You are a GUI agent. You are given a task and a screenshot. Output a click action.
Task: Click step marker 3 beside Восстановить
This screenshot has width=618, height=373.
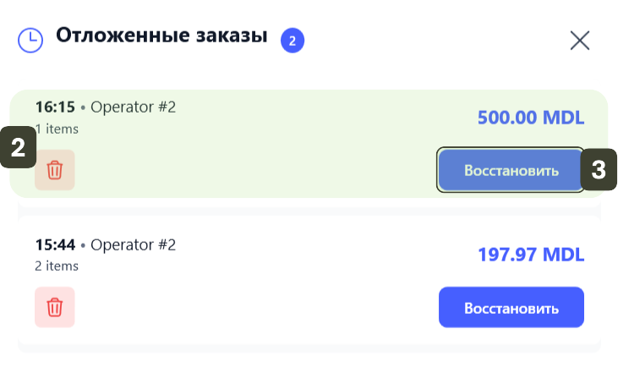pyautogui.click(x=598, y=169)
